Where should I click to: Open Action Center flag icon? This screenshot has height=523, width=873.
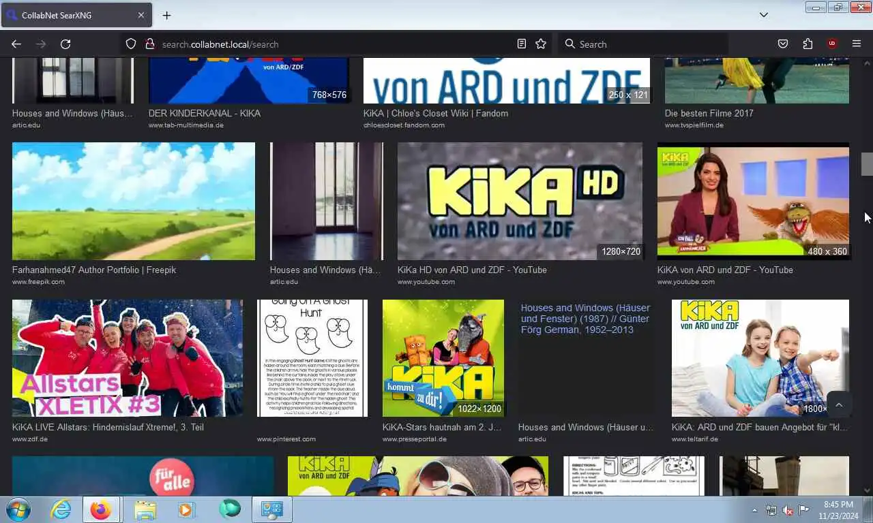coord(804,510)
